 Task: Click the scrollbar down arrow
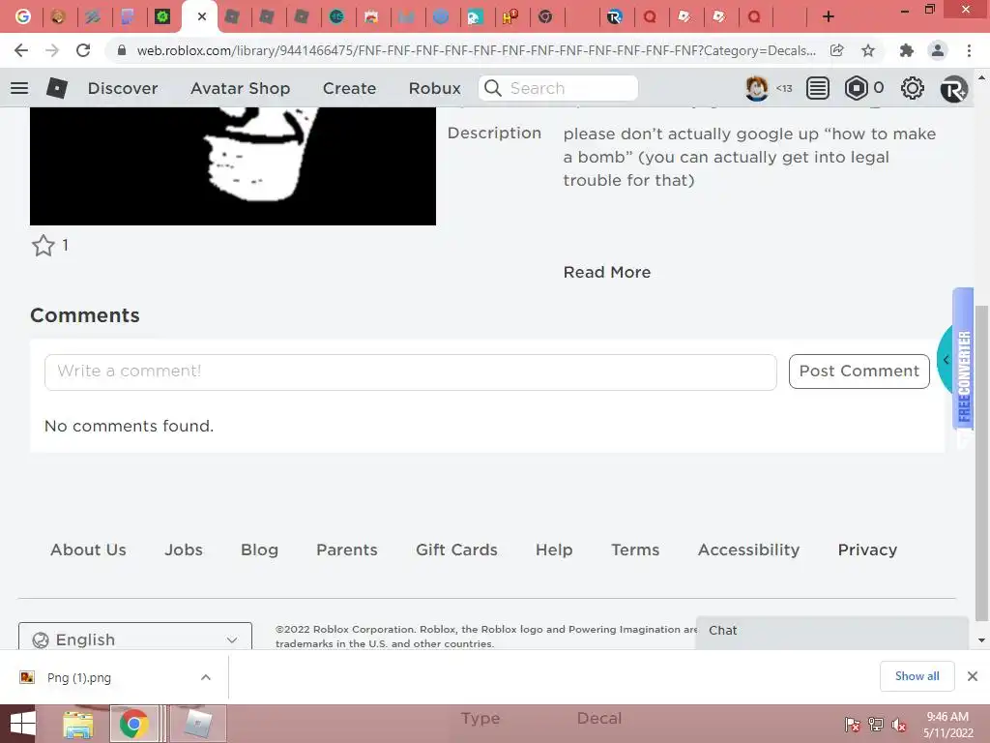pyautogui.click(x=981, y=640)
